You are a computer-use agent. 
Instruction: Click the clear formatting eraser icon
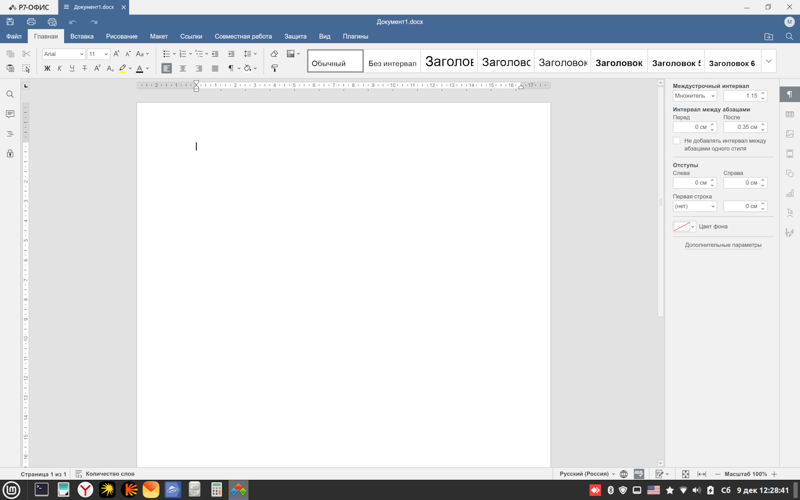click(x=274, y=54)
